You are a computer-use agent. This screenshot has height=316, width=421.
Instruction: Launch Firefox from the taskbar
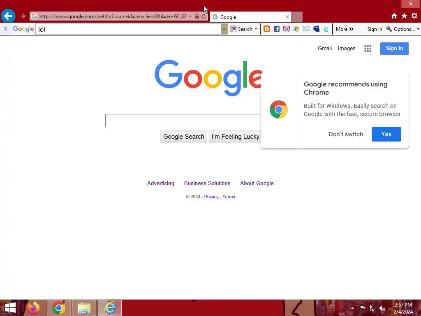tap(33, 308)
